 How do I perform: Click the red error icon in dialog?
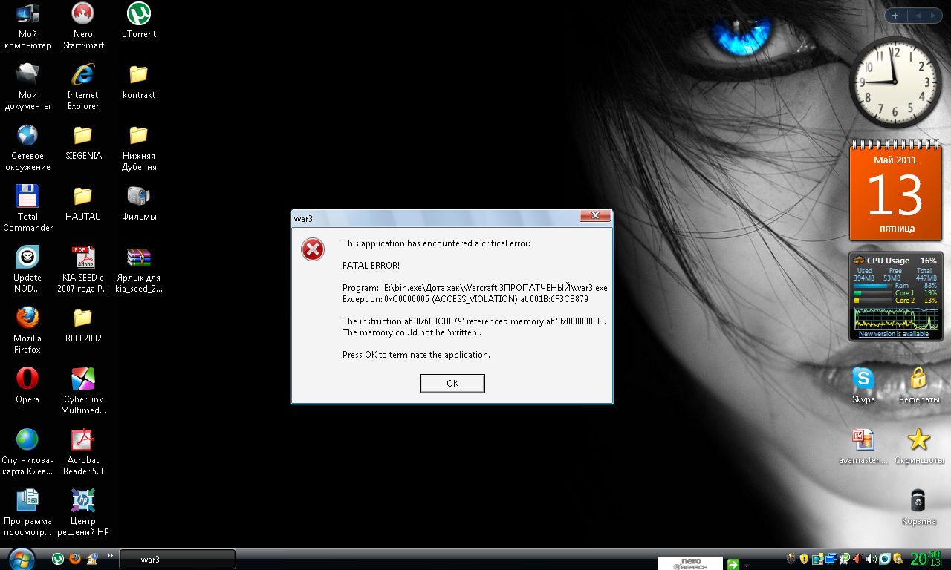pyautogui.click(x=313, y=249)
